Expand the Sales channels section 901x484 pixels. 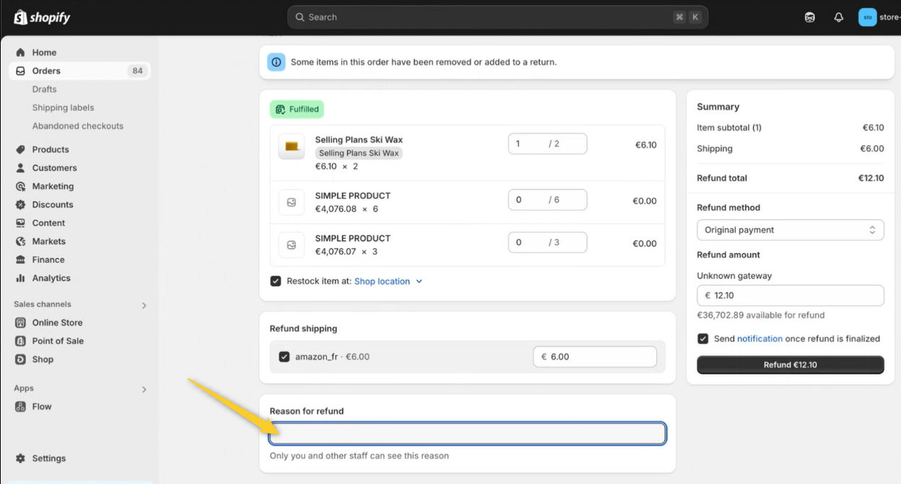click(144, 305)
